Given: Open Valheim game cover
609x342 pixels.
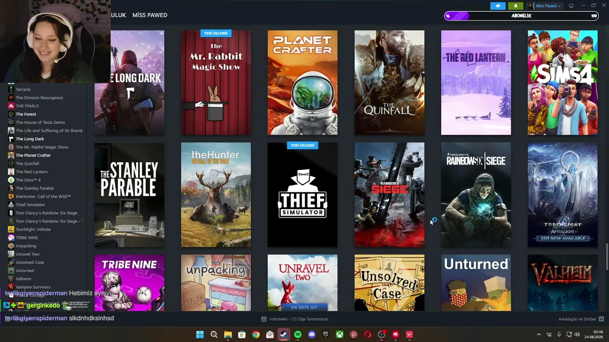Looking at the screenshot, I should (562, 283).
